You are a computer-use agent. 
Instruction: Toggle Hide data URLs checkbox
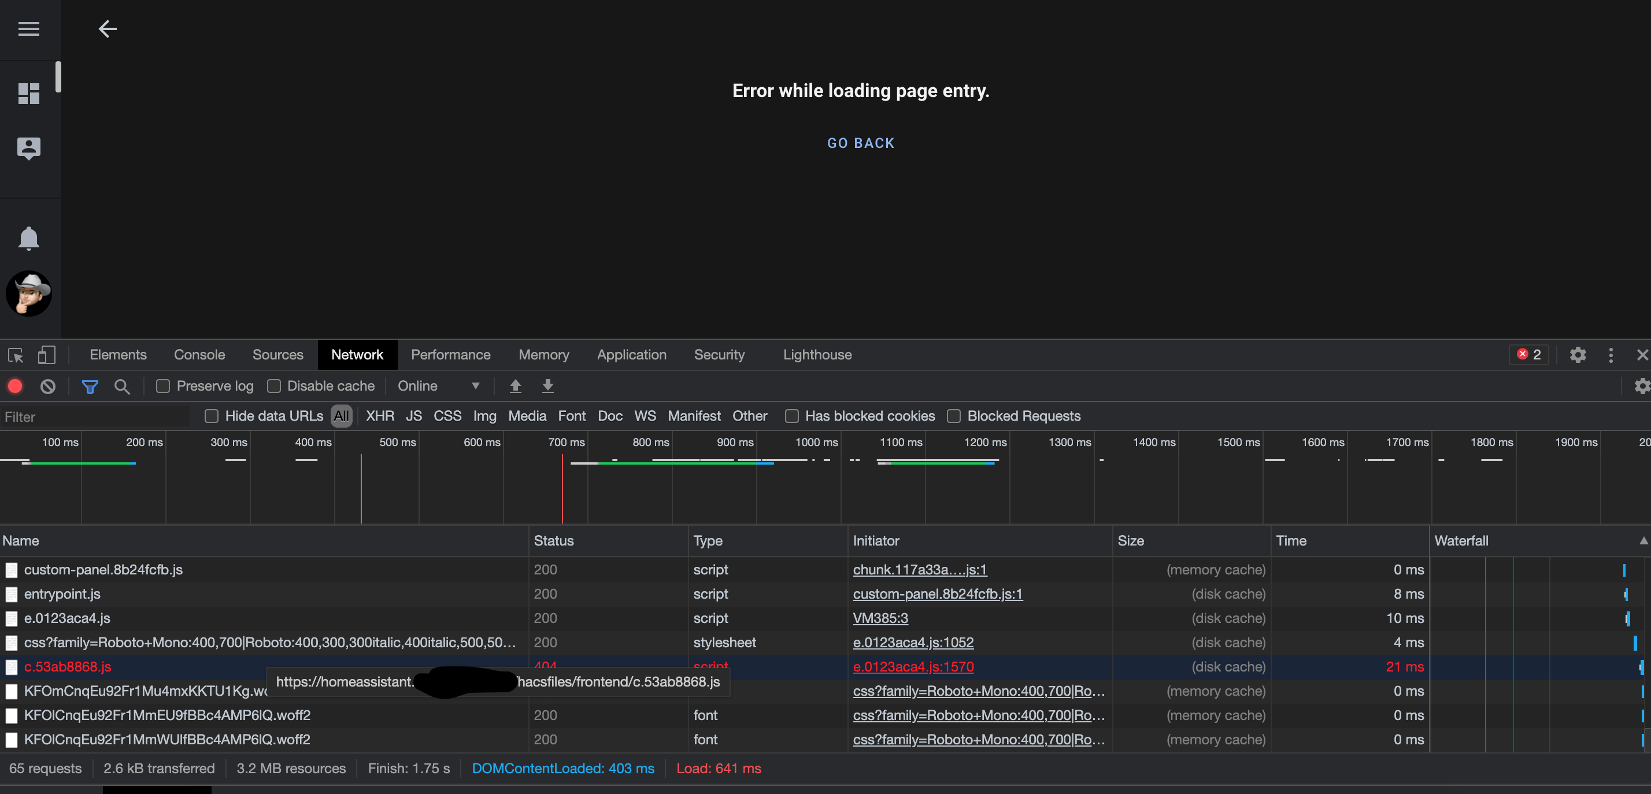[x=211, y=416]
